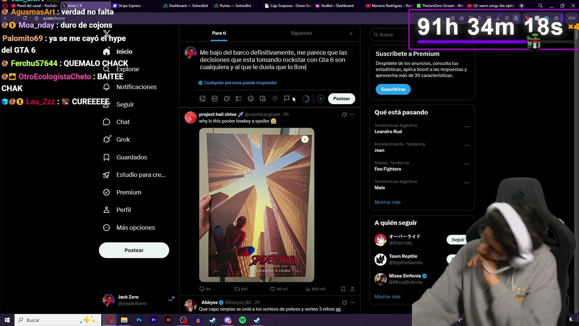Open Team Reptile suggested profile
This screenshot has height=326, width=579.
pyautogui.click(x=403, y=256)
